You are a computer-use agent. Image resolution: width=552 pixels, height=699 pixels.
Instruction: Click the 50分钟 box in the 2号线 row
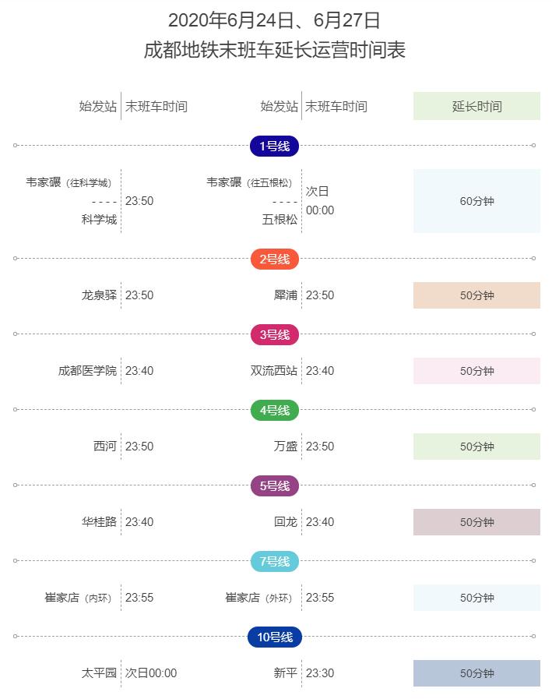point(476,295)
